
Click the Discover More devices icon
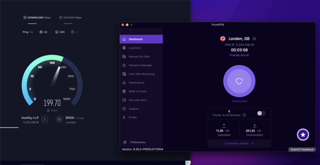pyautogui.click(x=124, y=100)
